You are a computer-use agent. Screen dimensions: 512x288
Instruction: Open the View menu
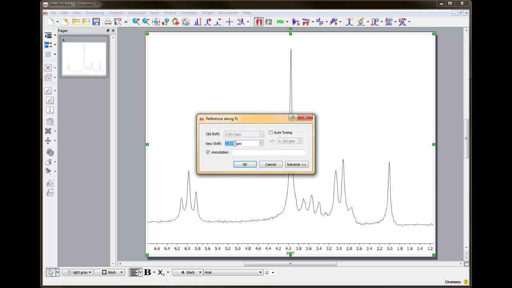pyautogui.click(x=77, y=13)
